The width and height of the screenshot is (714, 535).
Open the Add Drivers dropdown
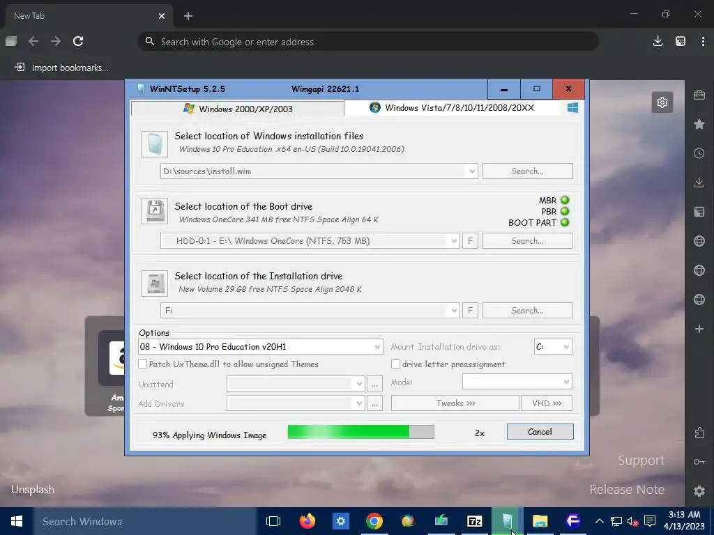[296, 403]
